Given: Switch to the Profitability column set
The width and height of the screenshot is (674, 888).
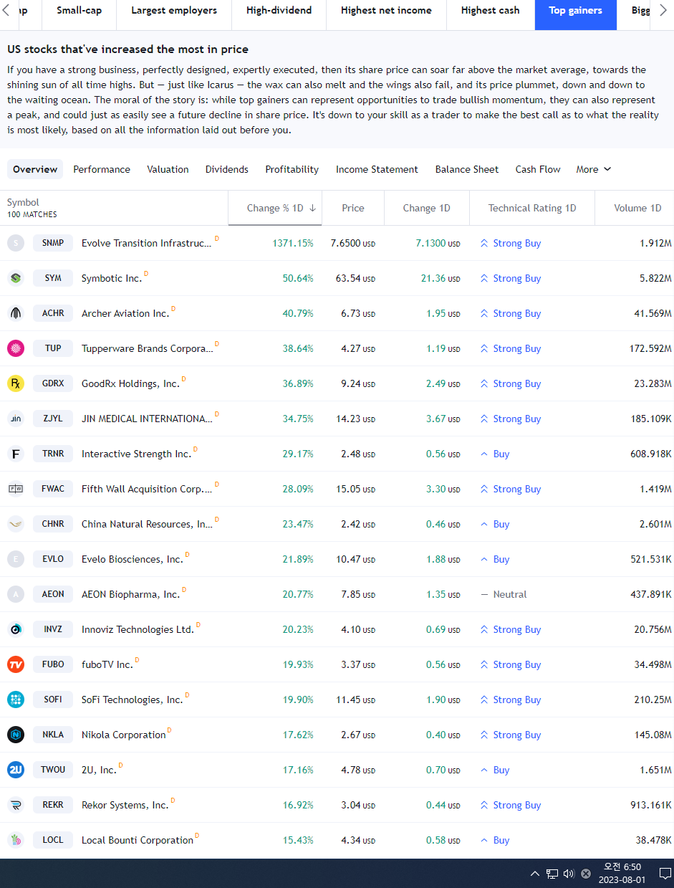Looking at the screenshot, I should point(292,169).
